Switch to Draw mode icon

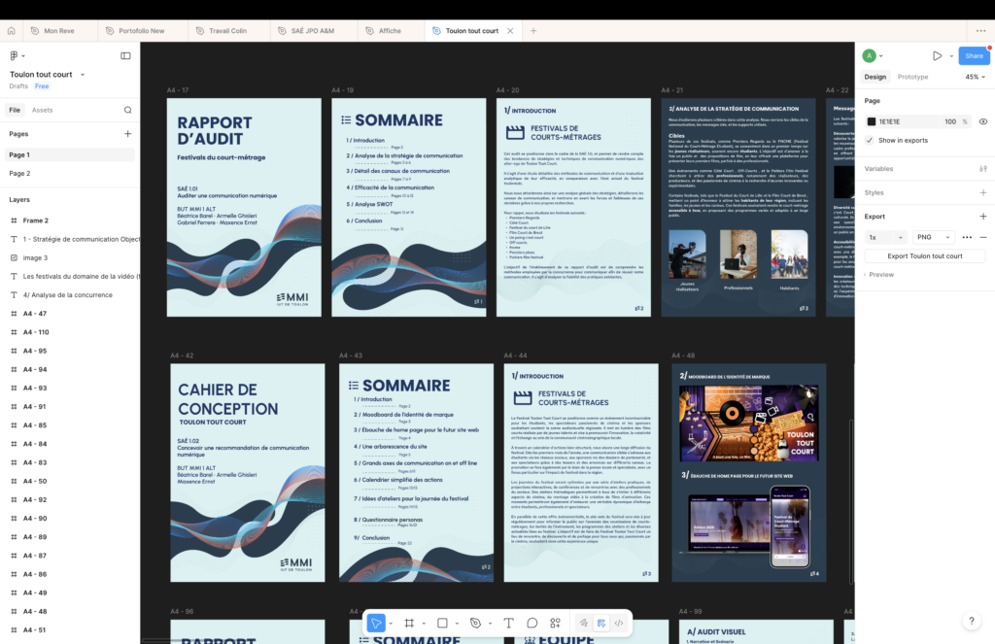(583, 623)
